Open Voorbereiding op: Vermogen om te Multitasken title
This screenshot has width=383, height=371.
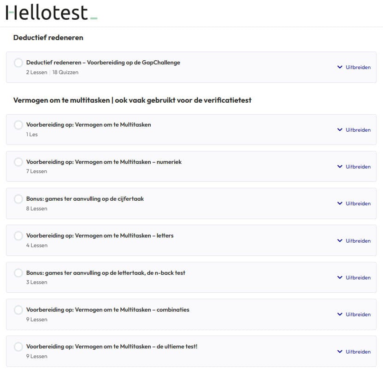[x=88, y=125]
